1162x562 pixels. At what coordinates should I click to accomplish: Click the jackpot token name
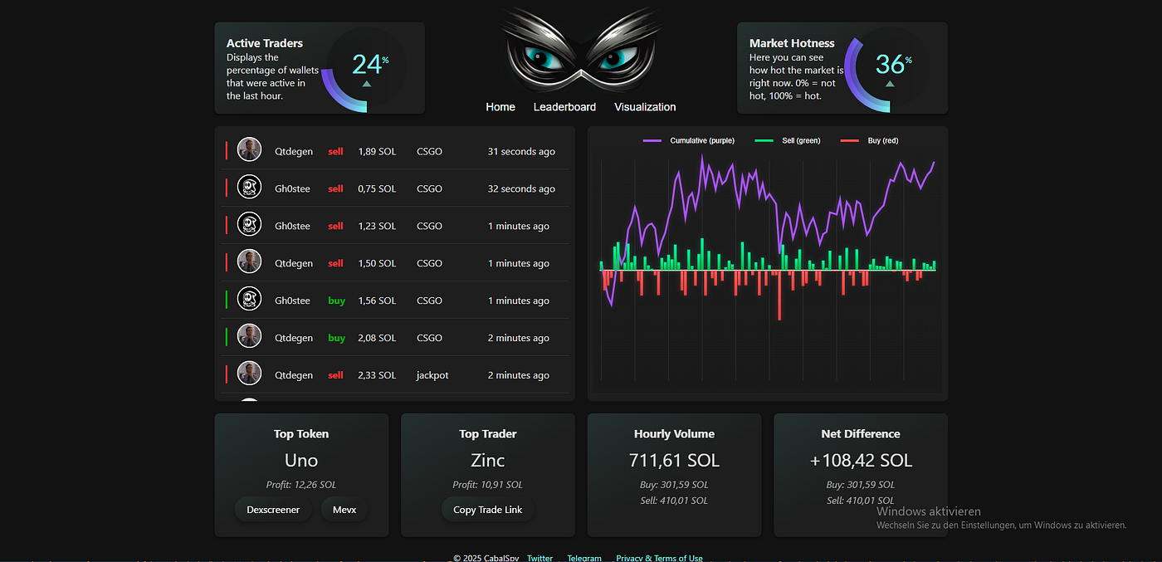pyautogui.click(x=432, y=376)
